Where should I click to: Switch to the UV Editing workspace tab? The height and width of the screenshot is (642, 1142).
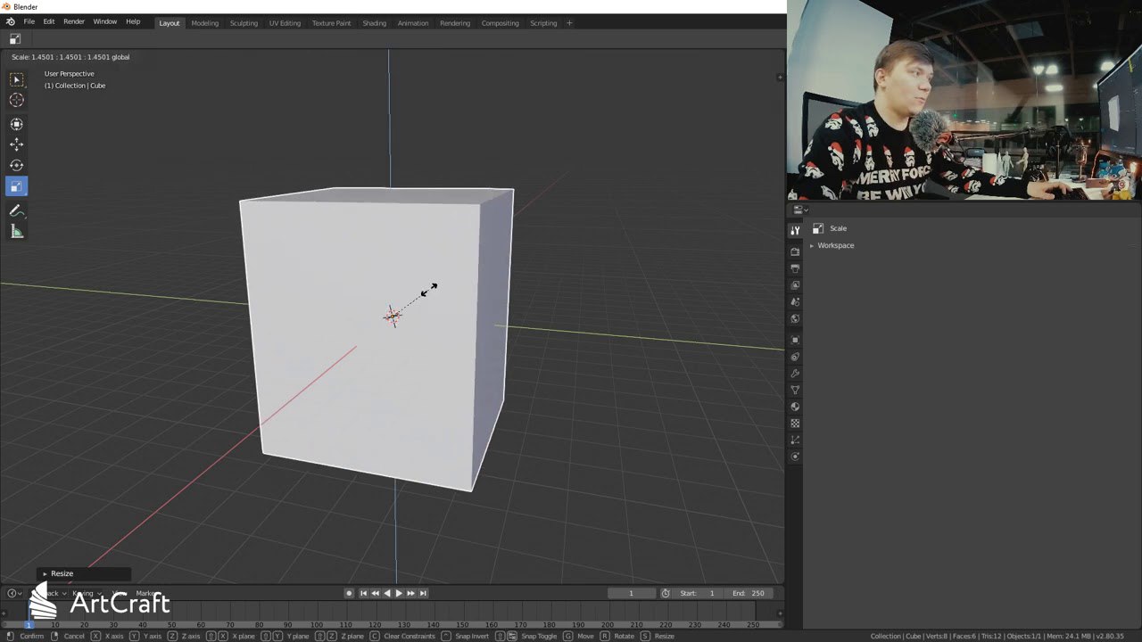pos(285,23)
